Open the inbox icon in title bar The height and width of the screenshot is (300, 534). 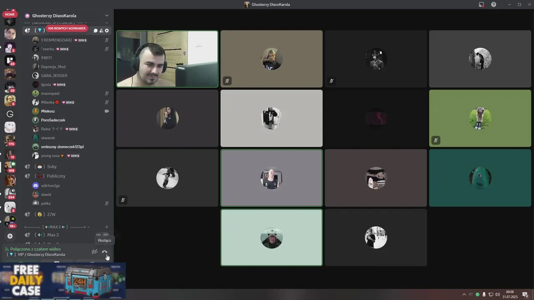tap(481, 5)
